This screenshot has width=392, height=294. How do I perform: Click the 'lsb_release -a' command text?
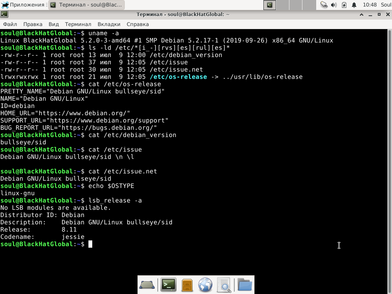[x=115, y=201]
